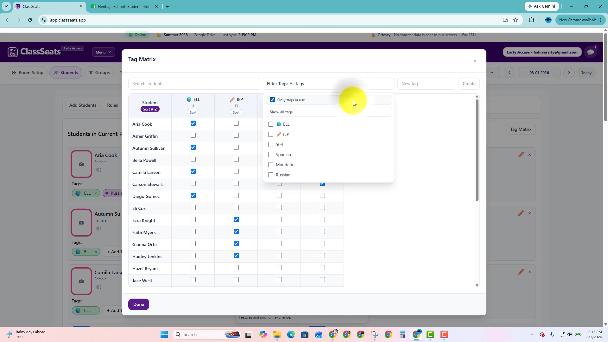Bookmark this page with the star icon
The width and height of the screenshot is (608, 342).
click(516, 20)
